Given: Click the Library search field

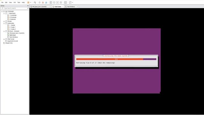Looking at the screenshot, I should pos(14,8).
